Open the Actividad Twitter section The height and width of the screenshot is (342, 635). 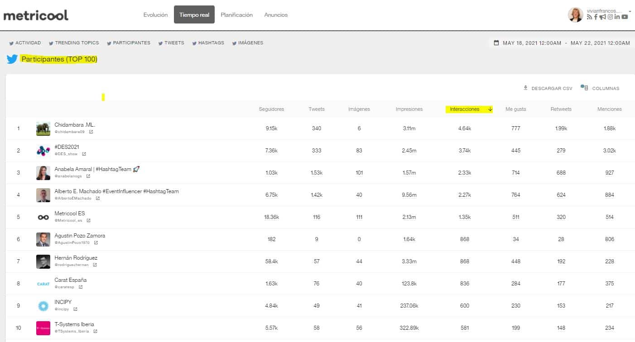tap(25, 43)
